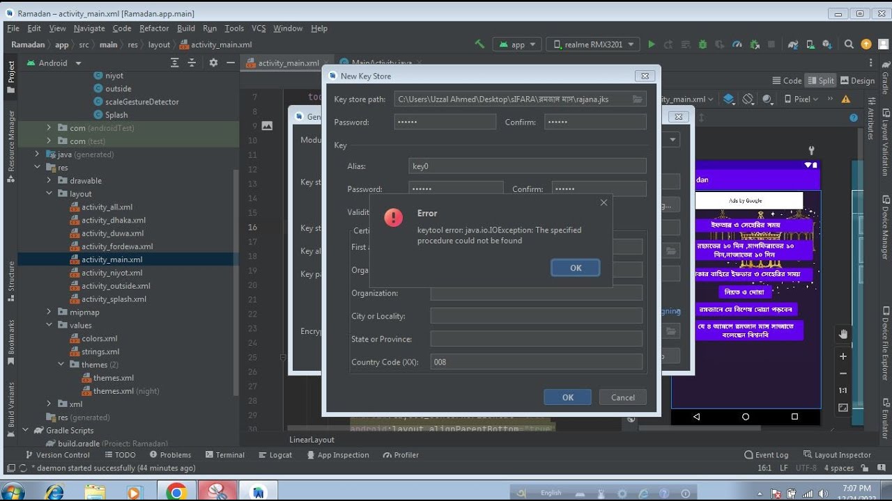The image size is (892, 501).
Task: Click Cancel in the New Key Store dialog
Action: [622, 397]
